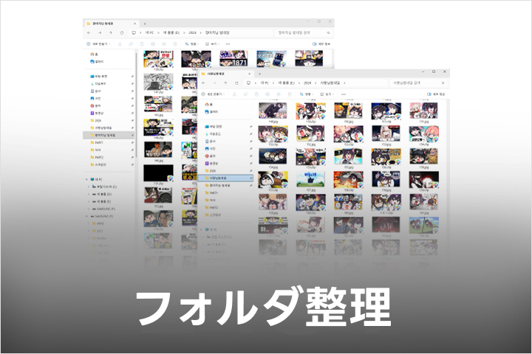This screenshot has height=354, width=532.
Task: Click Paste icon in front window toolbar
Action: coord(256,94)
